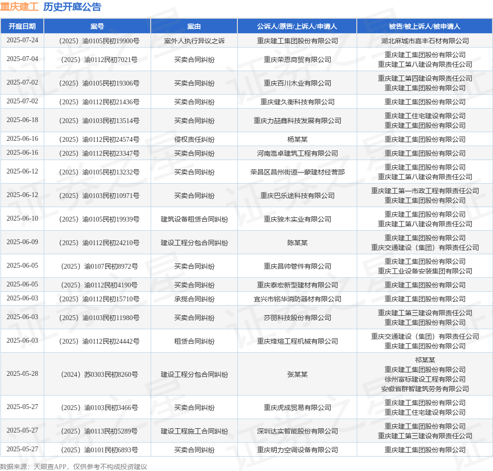
Task: Click plaintiff '重庆巴乐途科技有限公司'
Action: (297, 196)
